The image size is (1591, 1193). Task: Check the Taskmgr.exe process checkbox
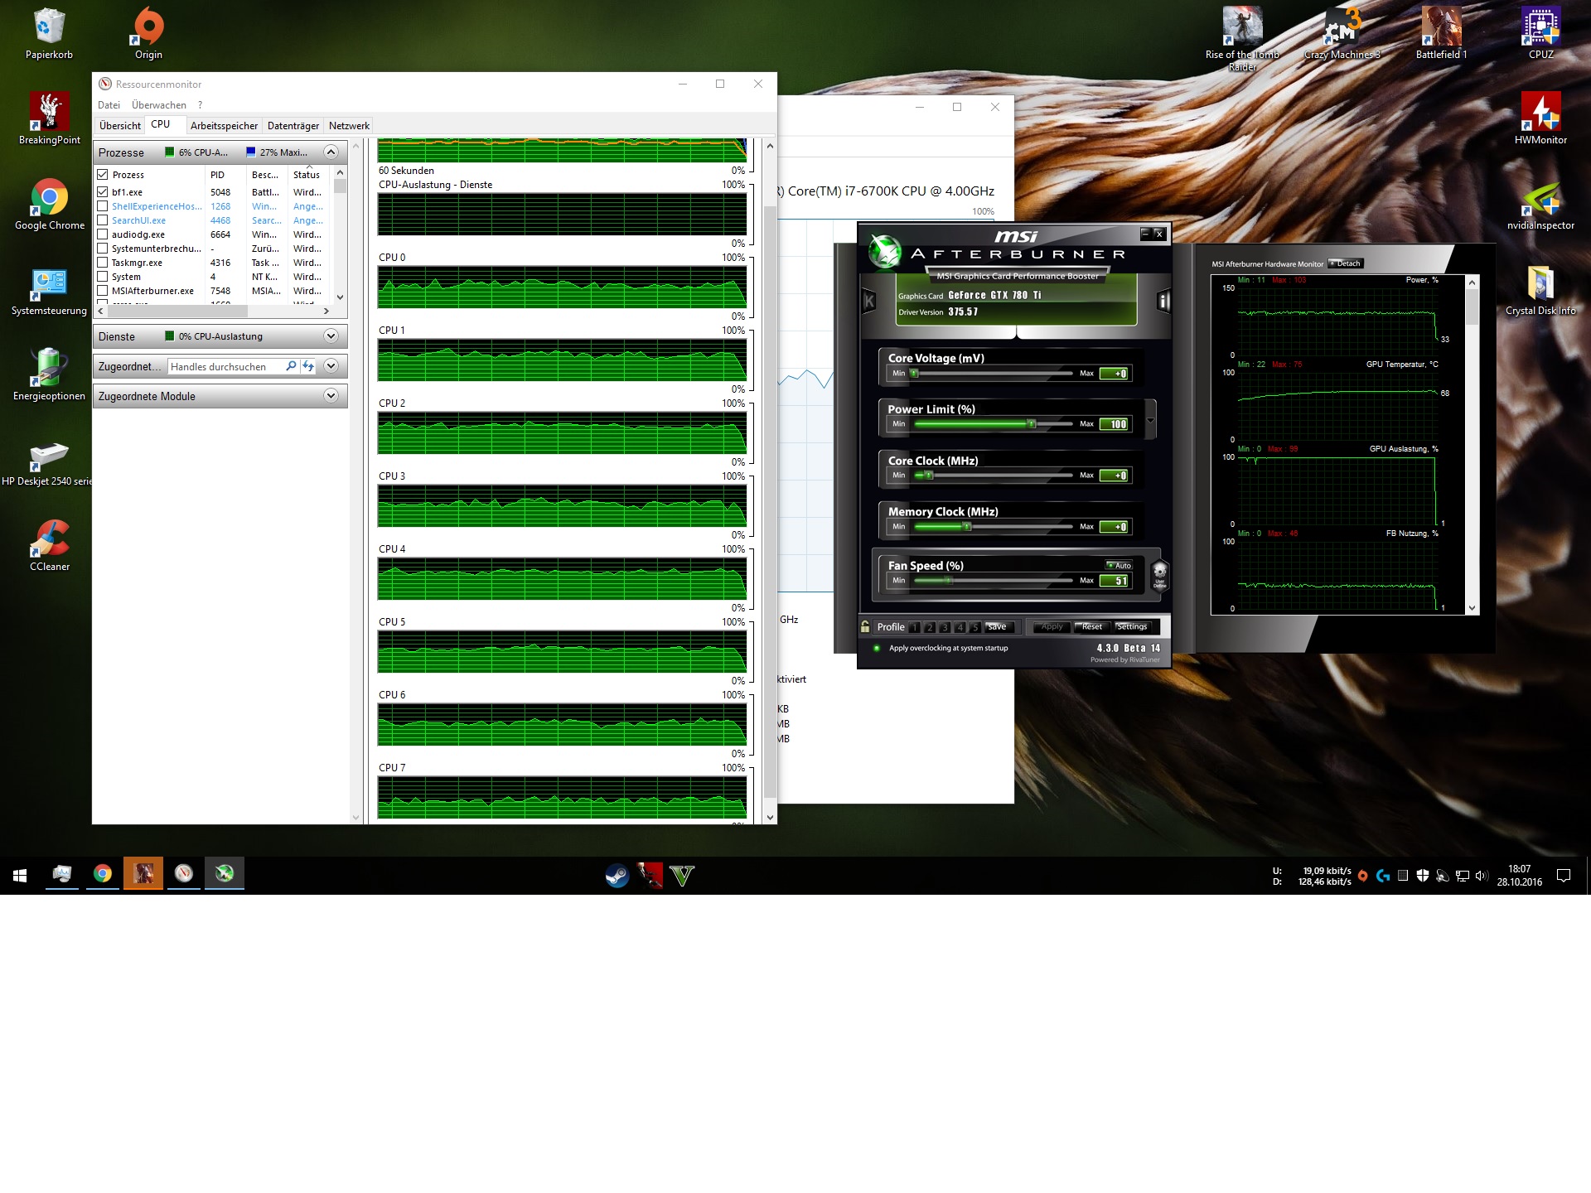[x=103, y=263]
